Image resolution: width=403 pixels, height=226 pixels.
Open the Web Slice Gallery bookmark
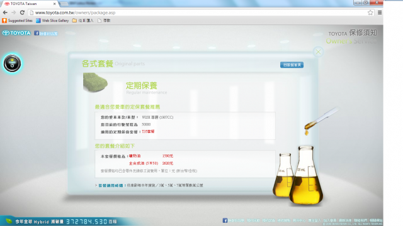tap(52, 21)
